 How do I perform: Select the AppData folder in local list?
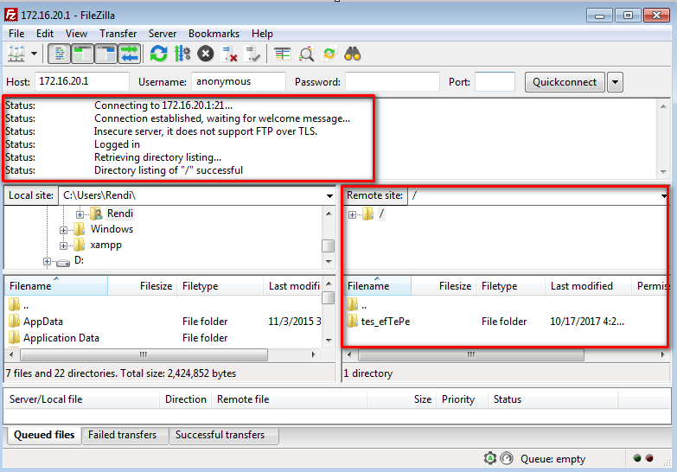tap(42, 322)
